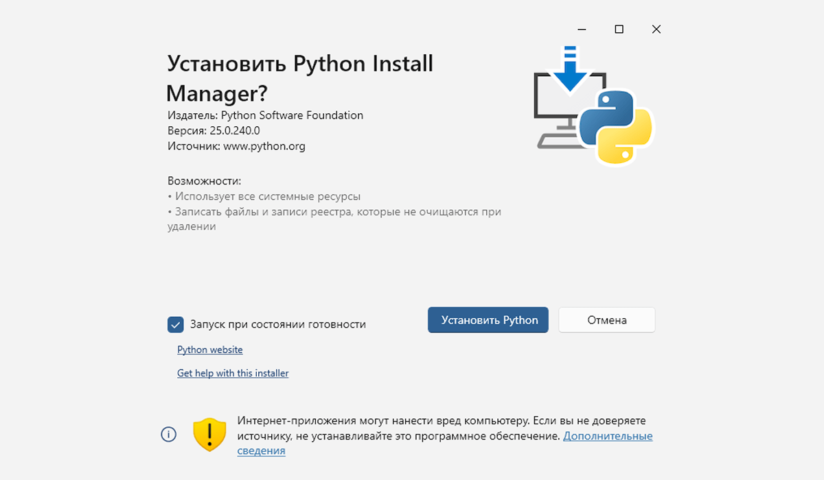The width and height of the screenshot is (824, 480).
Task: Click the 'Запуск при состоянии готовности' label
Action: (x=277, y=324)
